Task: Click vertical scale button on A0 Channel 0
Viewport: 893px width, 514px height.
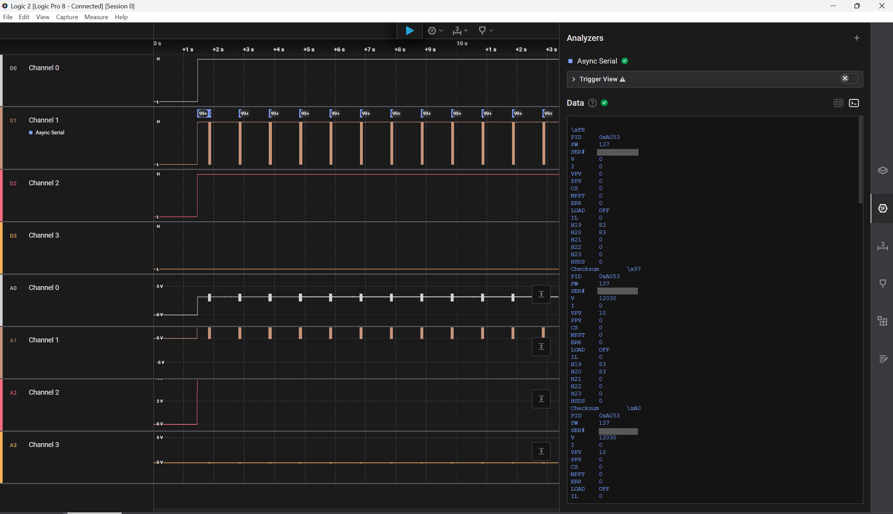Action: coord(541,294)
